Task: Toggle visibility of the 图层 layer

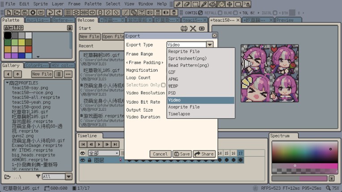Action: point(82,160)
